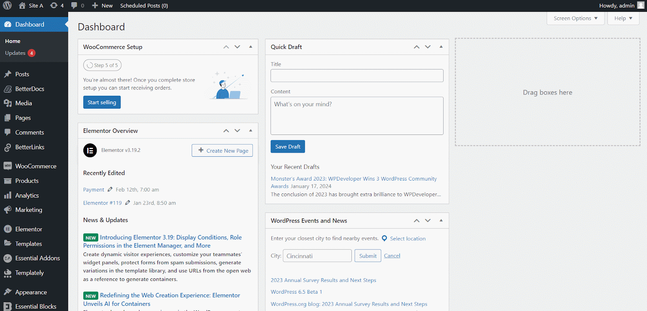Click the Templates folder icon
The image size is (647, 311).
coord(8,244)
